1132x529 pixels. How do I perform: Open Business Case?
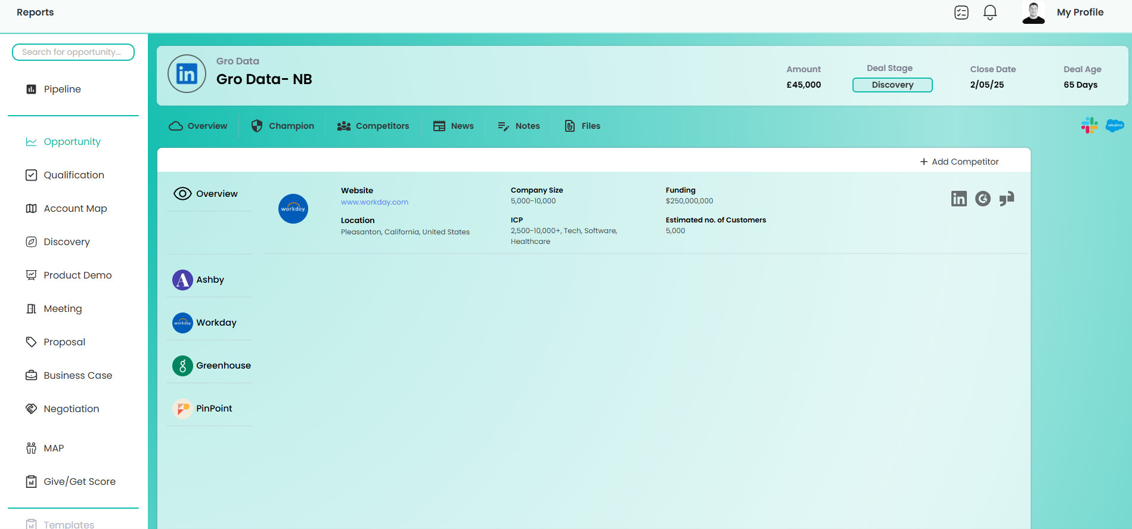[78, 375]
